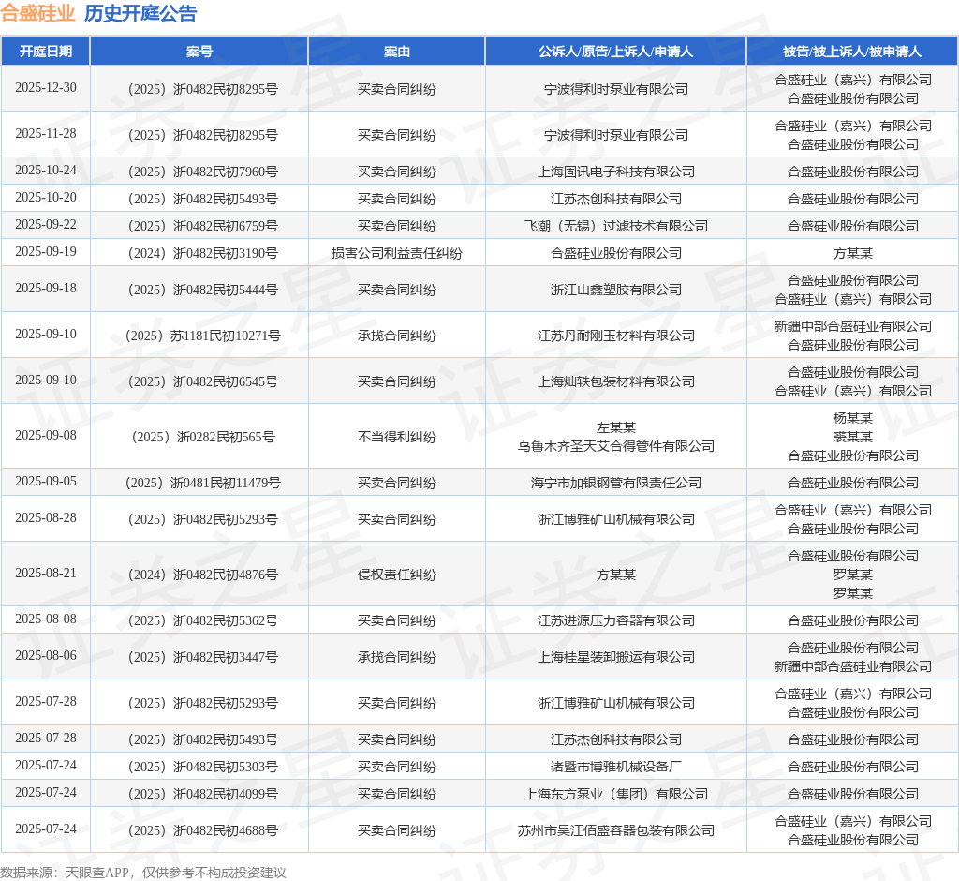959x881 pixels.
Task: Select the date cell 2025-09-22
Action: tap(46, 225)
